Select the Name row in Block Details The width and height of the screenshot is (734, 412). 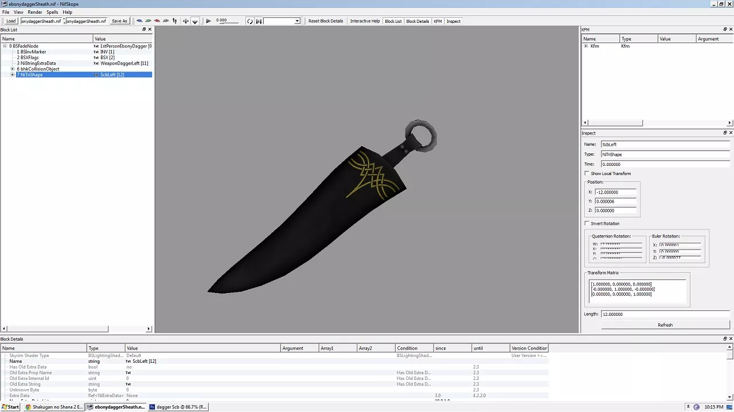pos(274,361)
